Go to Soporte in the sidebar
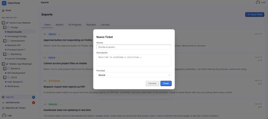This screenshot has height=119, width=268. click(19, 97)
